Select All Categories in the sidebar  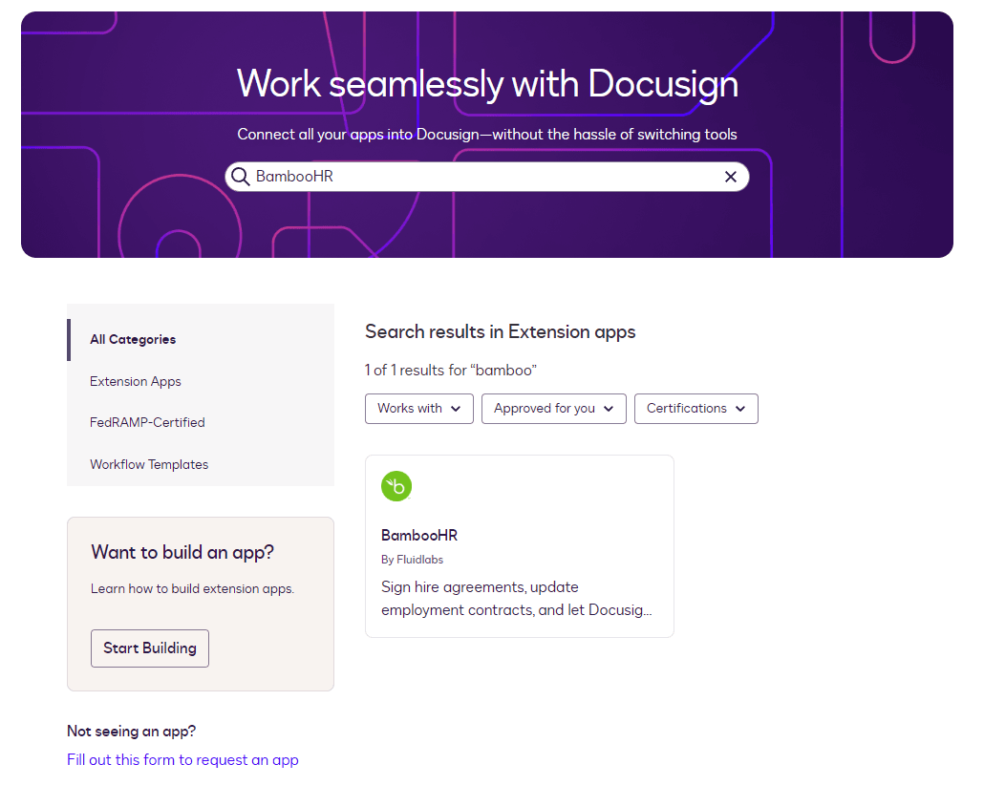tap(133, 339)
